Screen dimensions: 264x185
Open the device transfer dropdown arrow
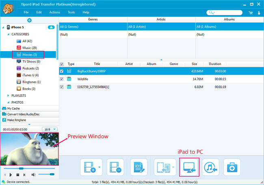(x=173, y=167)
